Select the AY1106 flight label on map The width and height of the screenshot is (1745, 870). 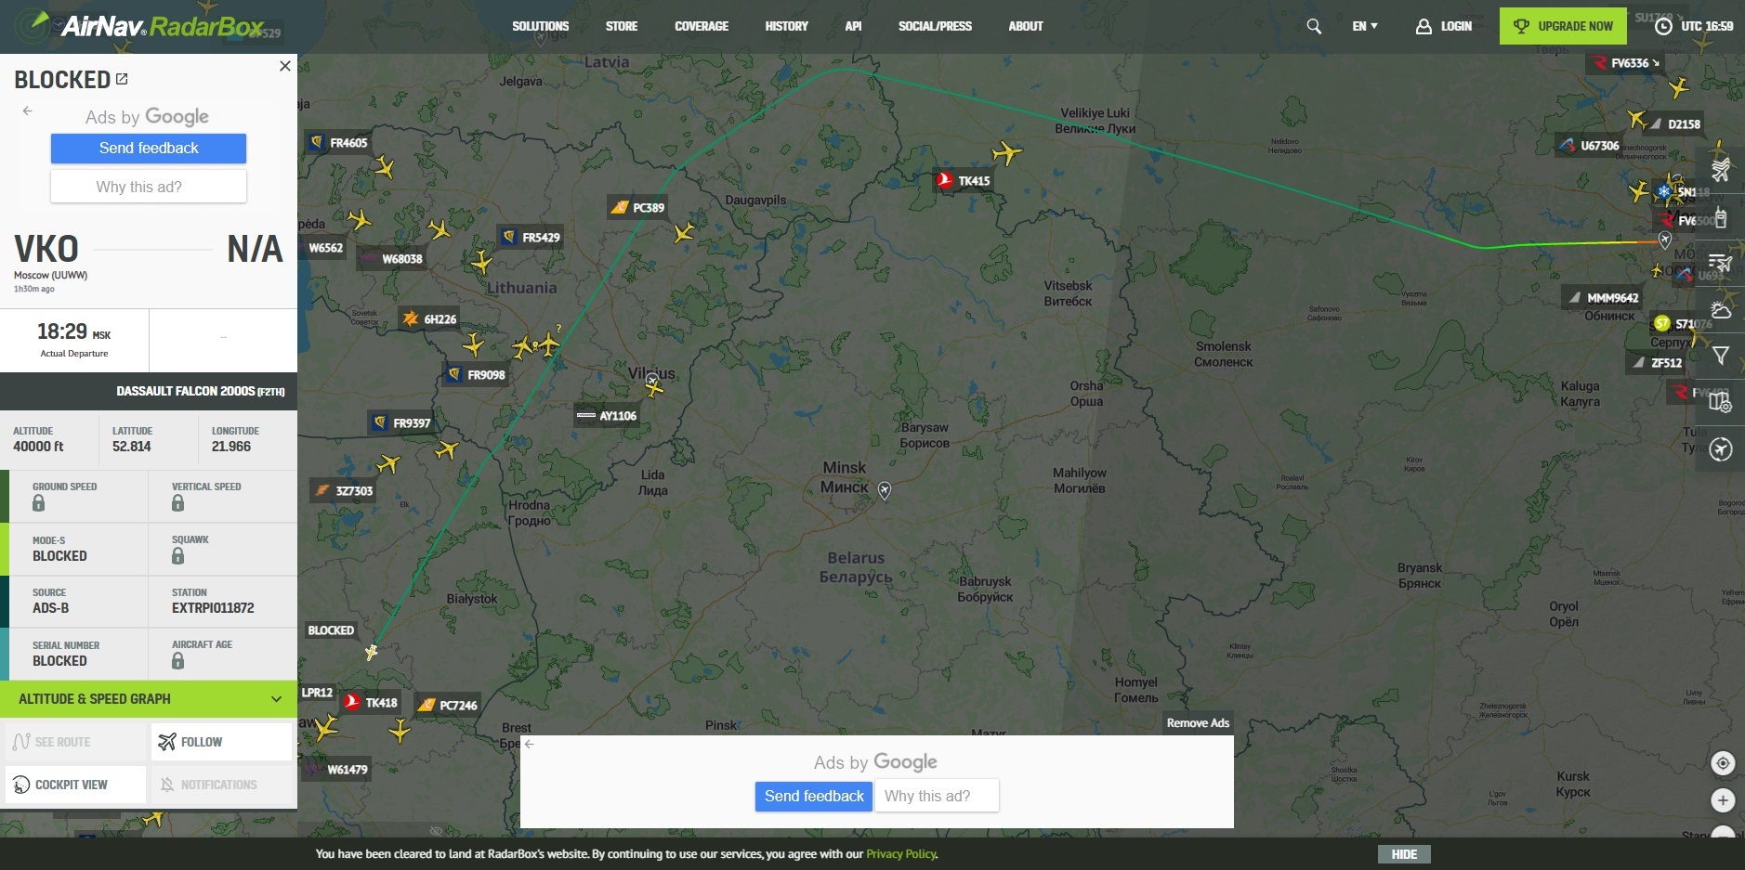(608, 415)
